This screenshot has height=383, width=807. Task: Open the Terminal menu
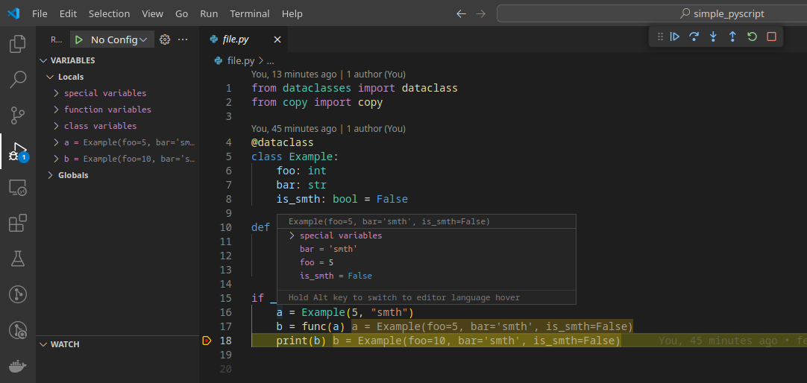coord(250,14)
